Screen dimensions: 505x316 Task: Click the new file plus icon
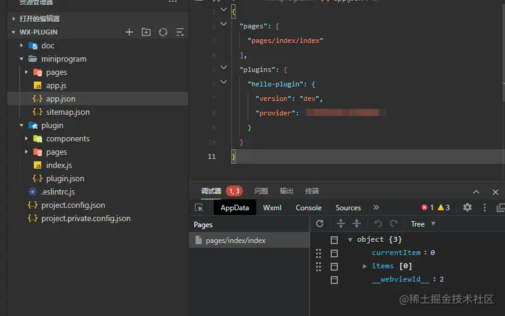(129, 32)
